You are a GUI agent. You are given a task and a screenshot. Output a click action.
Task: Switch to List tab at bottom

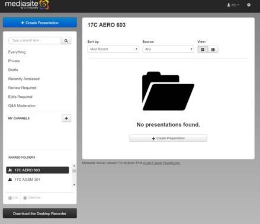pos(13,197)
